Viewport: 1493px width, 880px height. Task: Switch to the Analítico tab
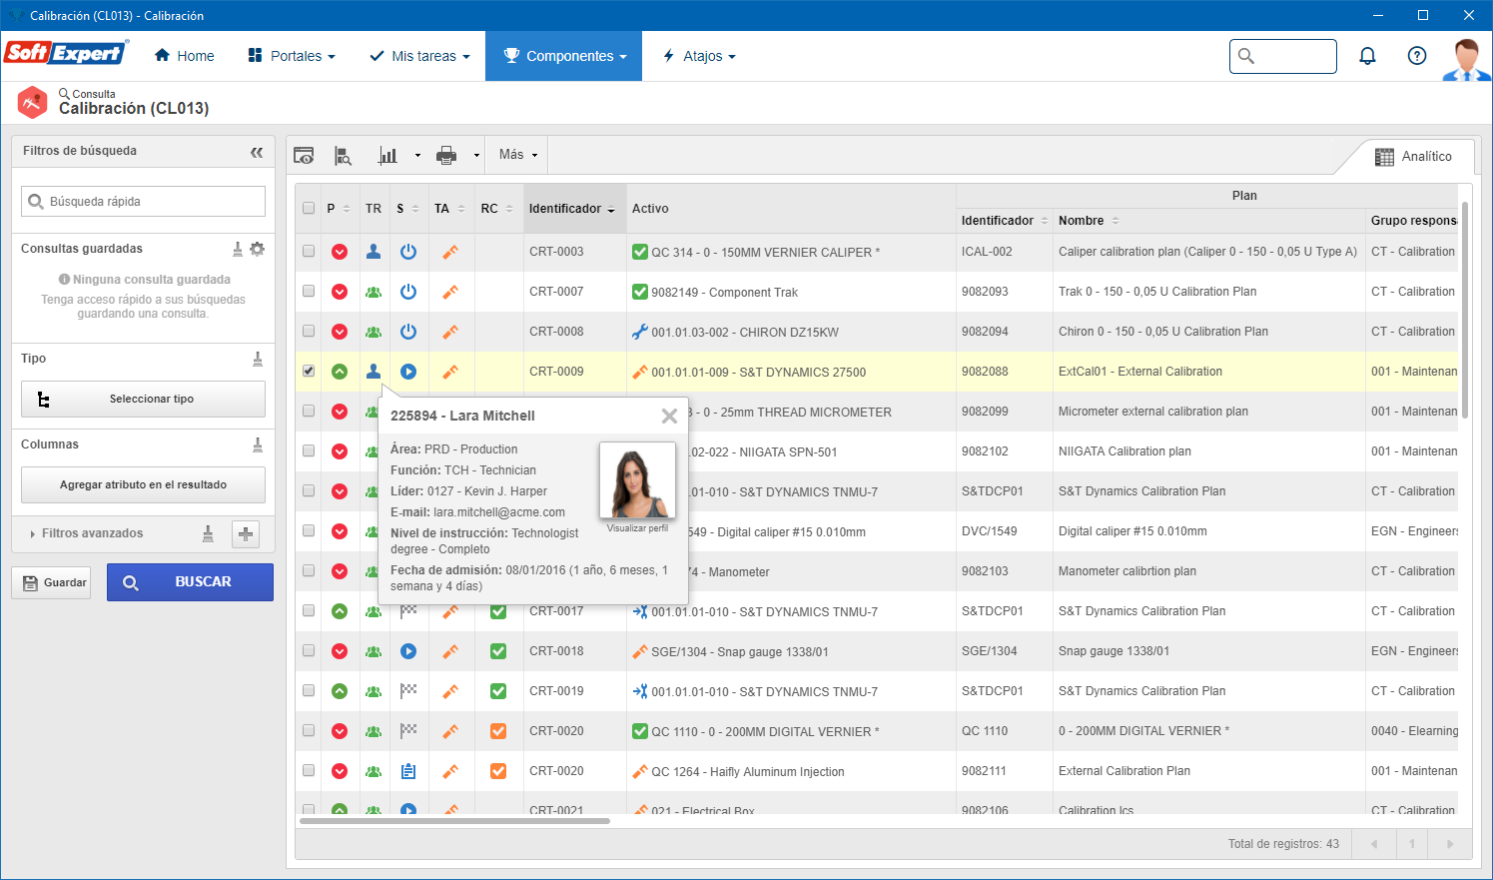1414,156
